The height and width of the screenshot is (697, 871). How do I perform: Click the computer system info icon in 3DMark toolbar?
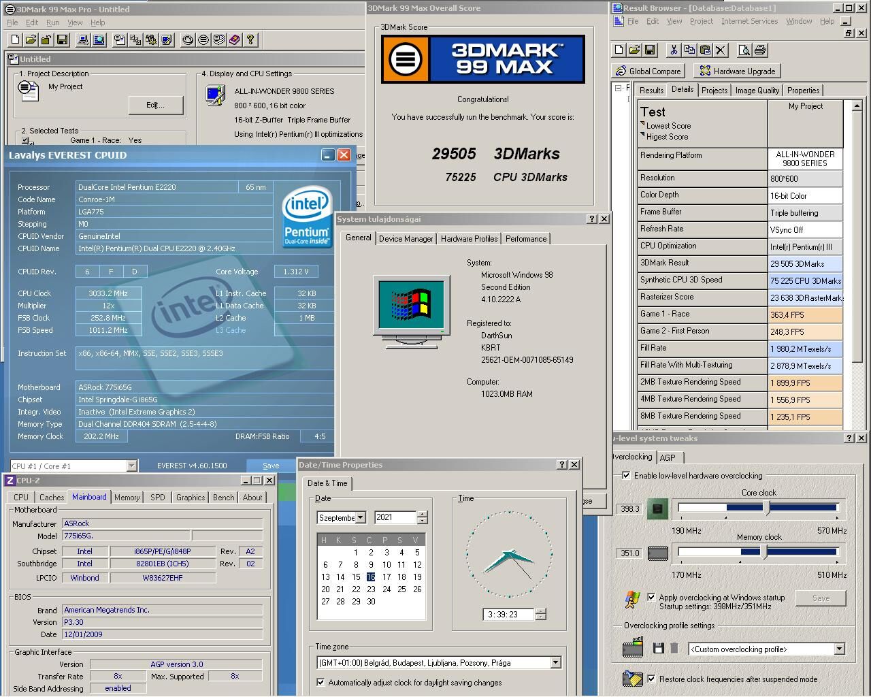[x=84, y=40]
